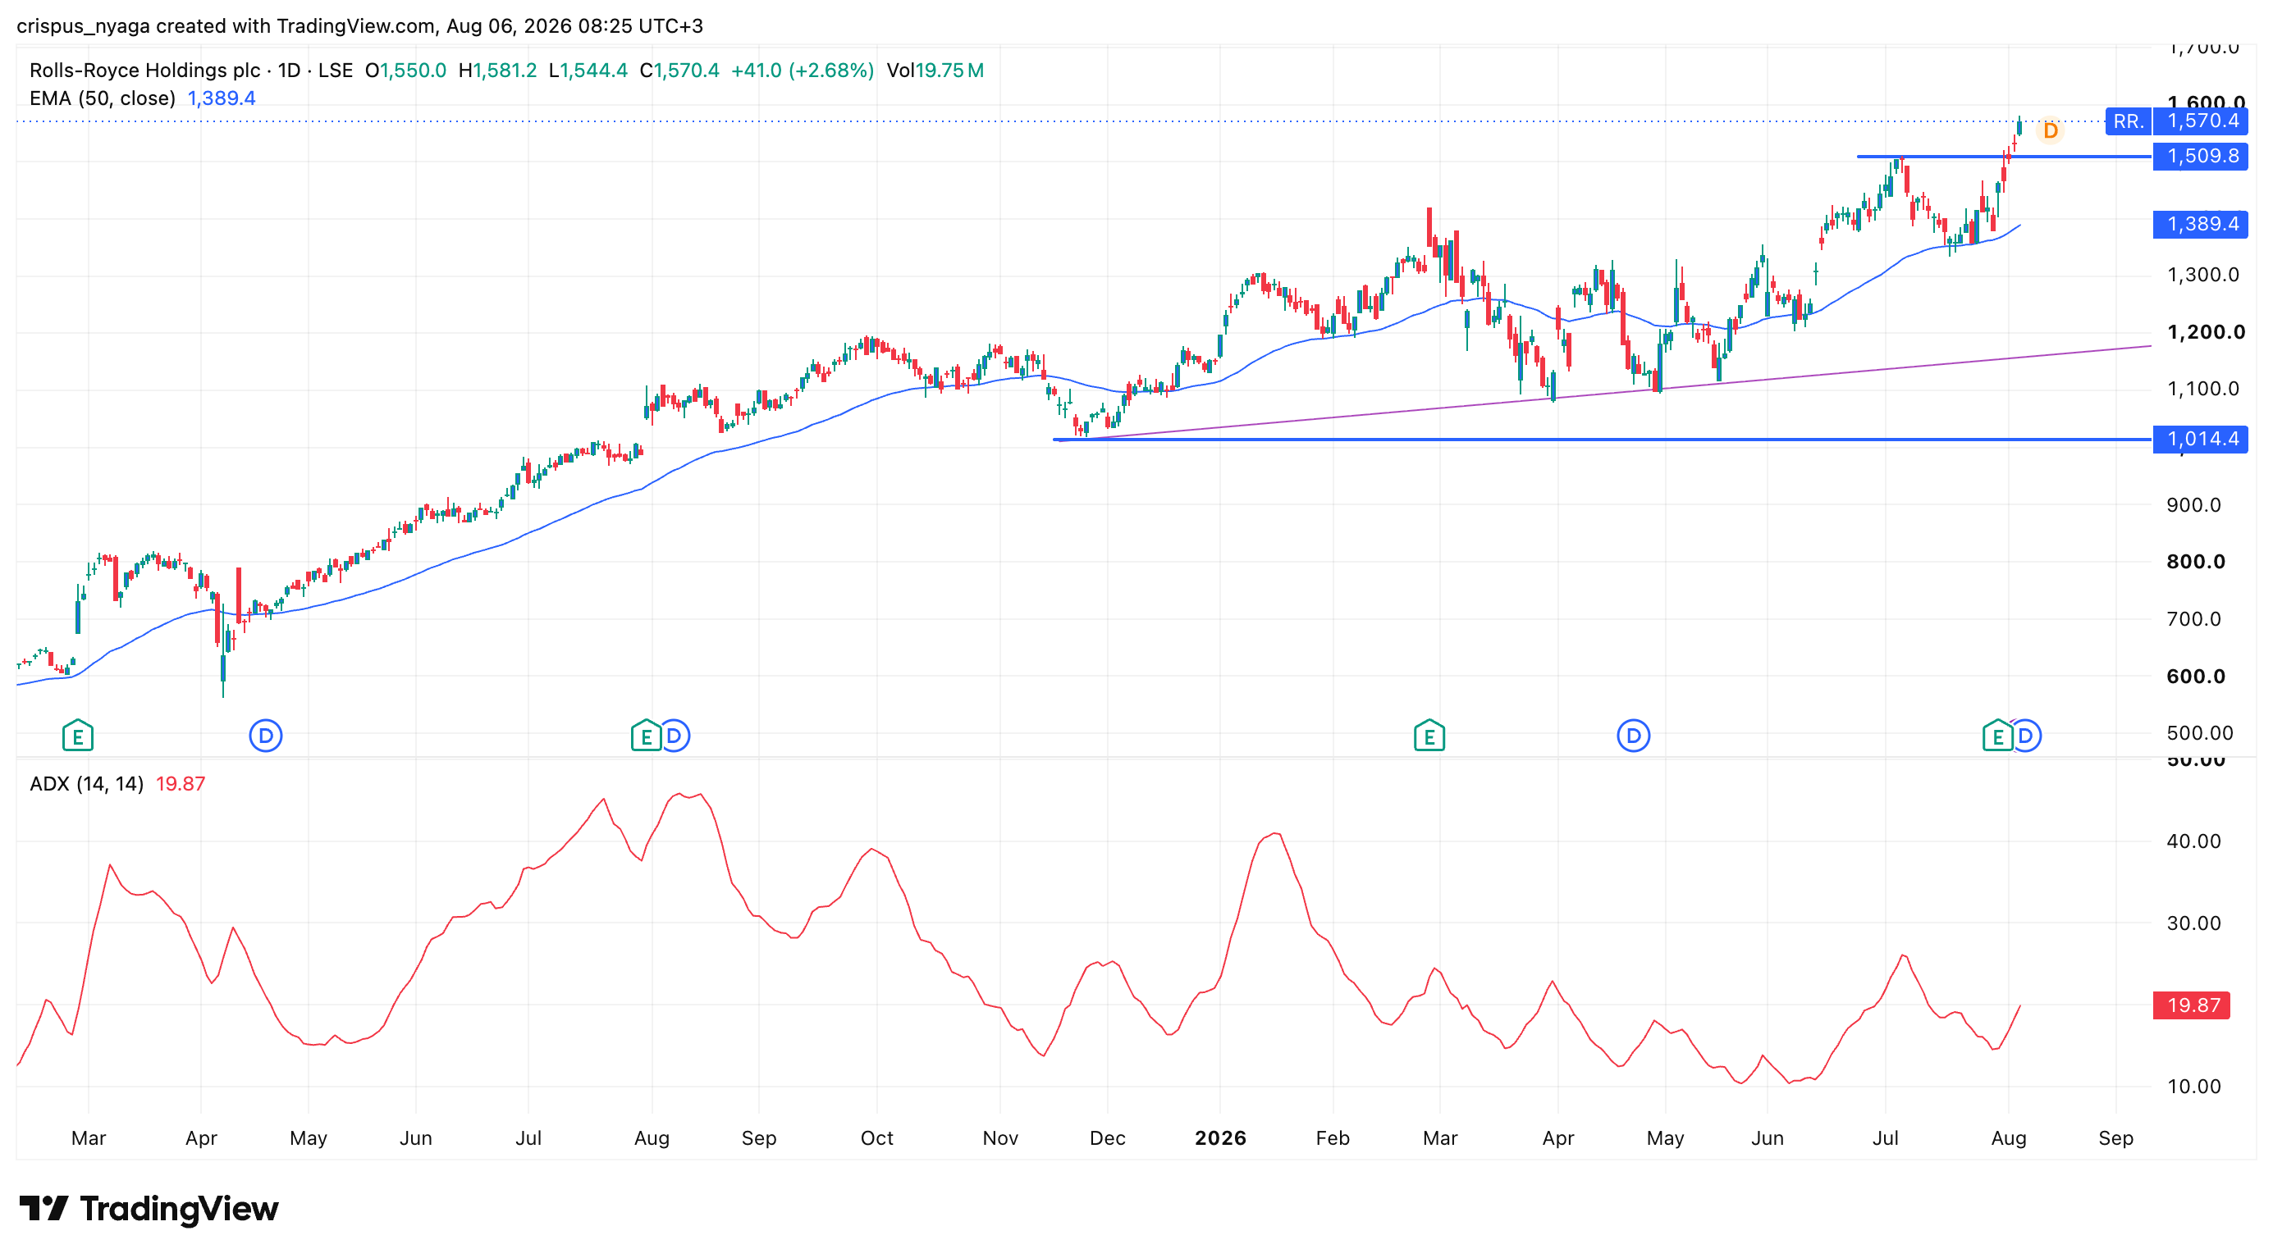Click the Feb label on the time axis
The height and width of the screenshot is (1258, 2273).
[1333, 1138]
